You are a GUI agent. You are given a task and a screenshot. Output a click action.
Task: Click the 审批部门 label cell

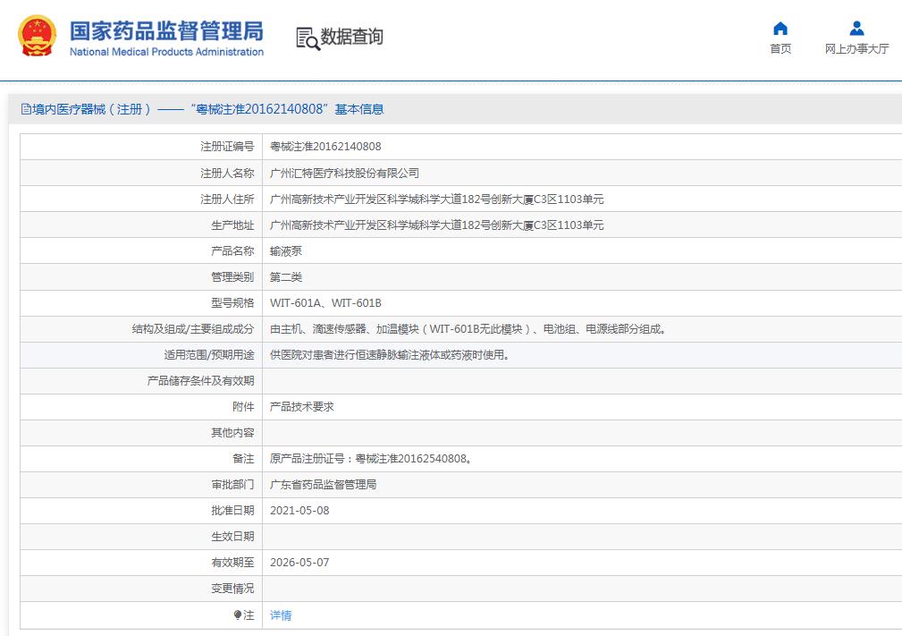[141, 485]
